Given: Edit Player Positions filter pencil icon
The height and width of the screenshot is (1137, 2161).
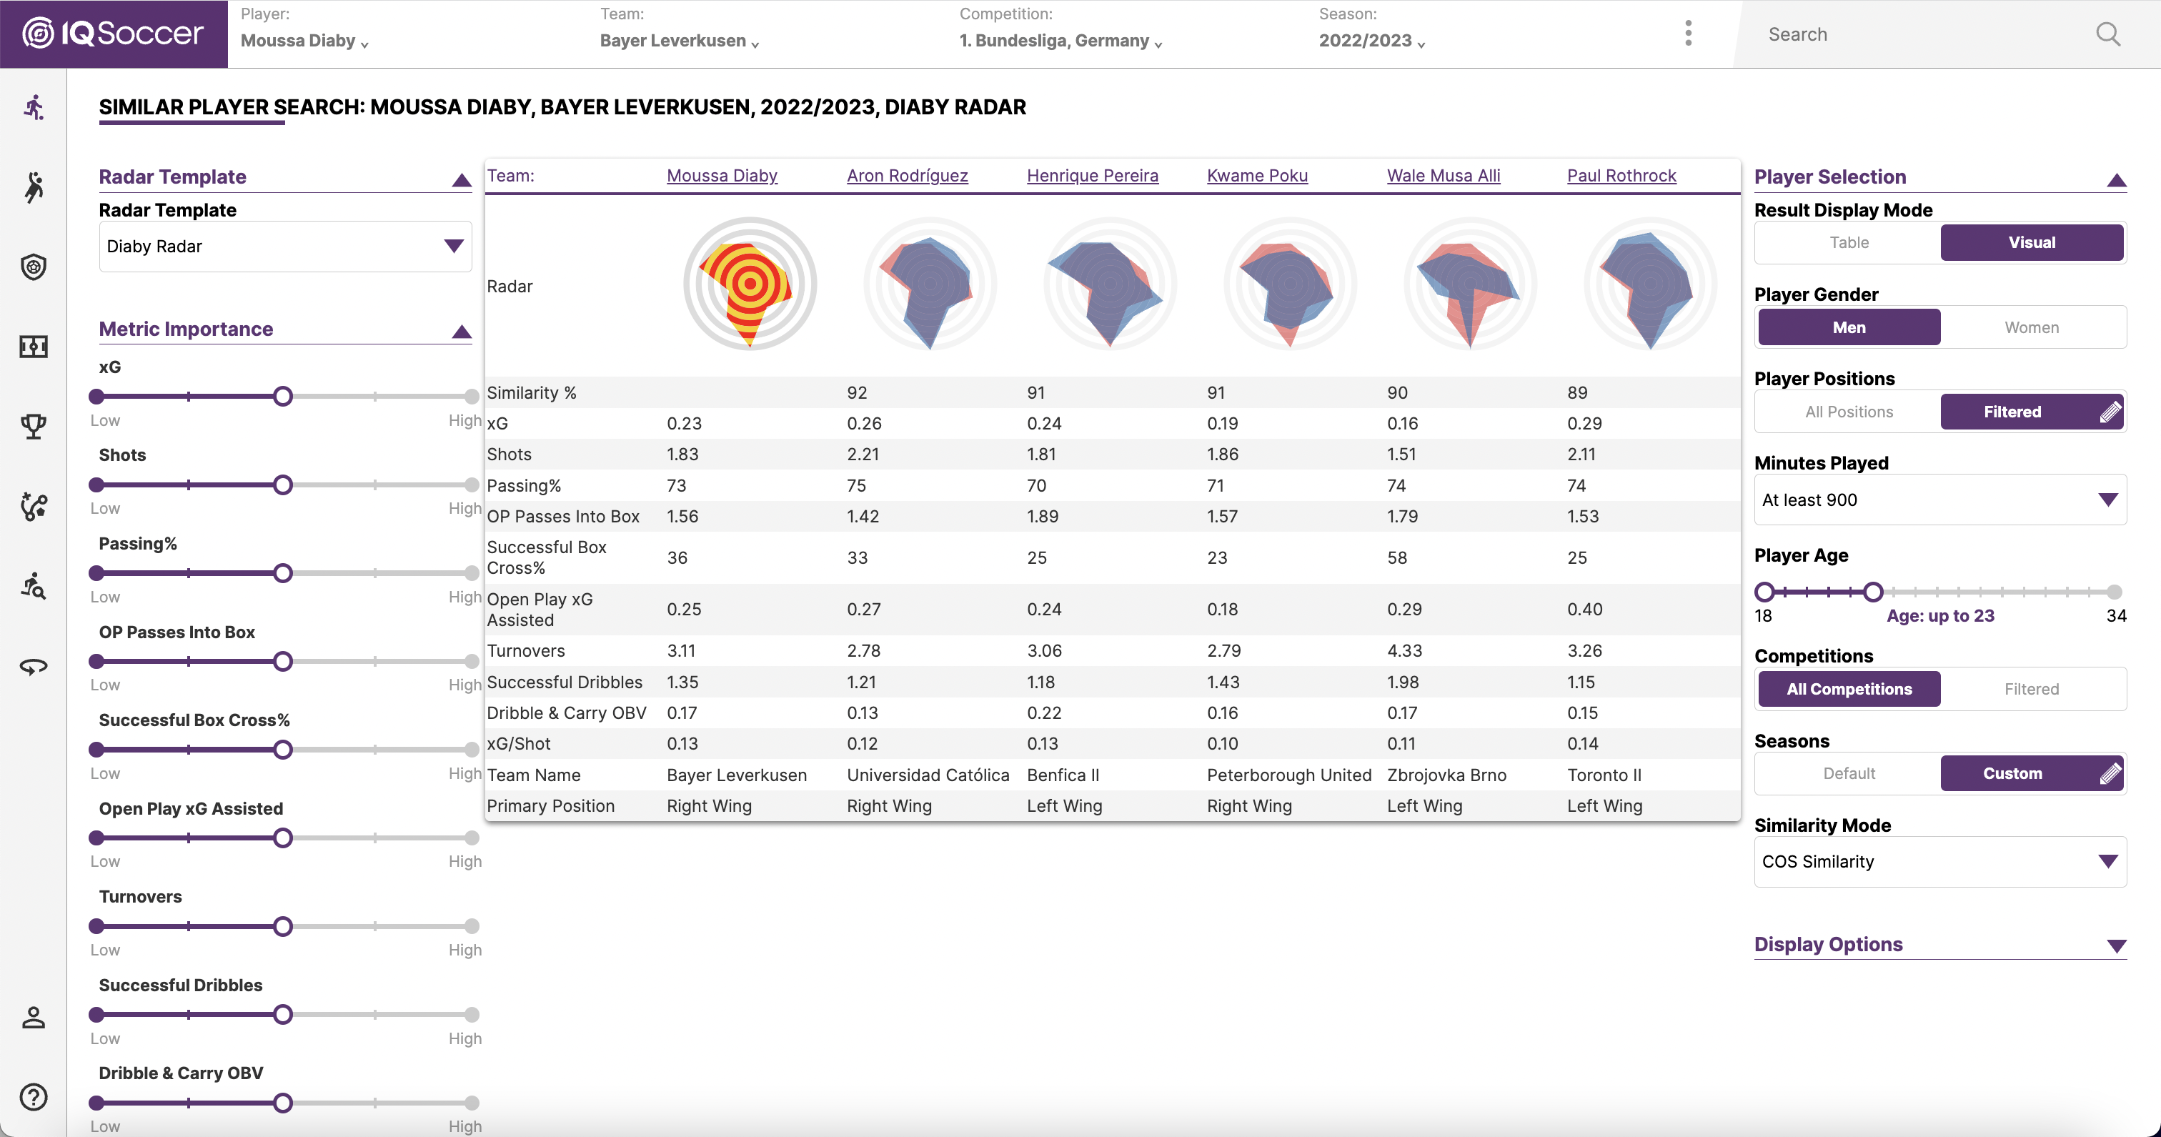Looking at the screenshot, I should 2111,411.
